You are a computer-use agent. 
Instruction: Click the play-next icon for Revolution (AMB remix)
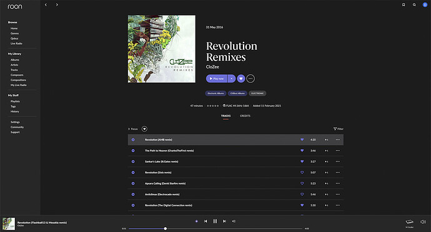(x=327, y=140)
